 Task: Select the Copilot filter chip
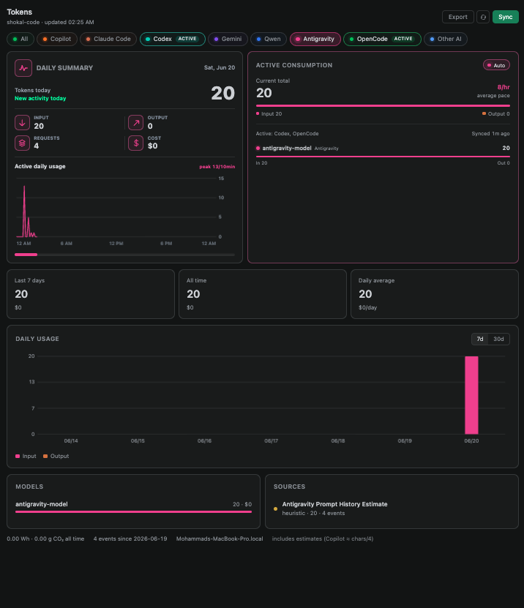(57, 40)
